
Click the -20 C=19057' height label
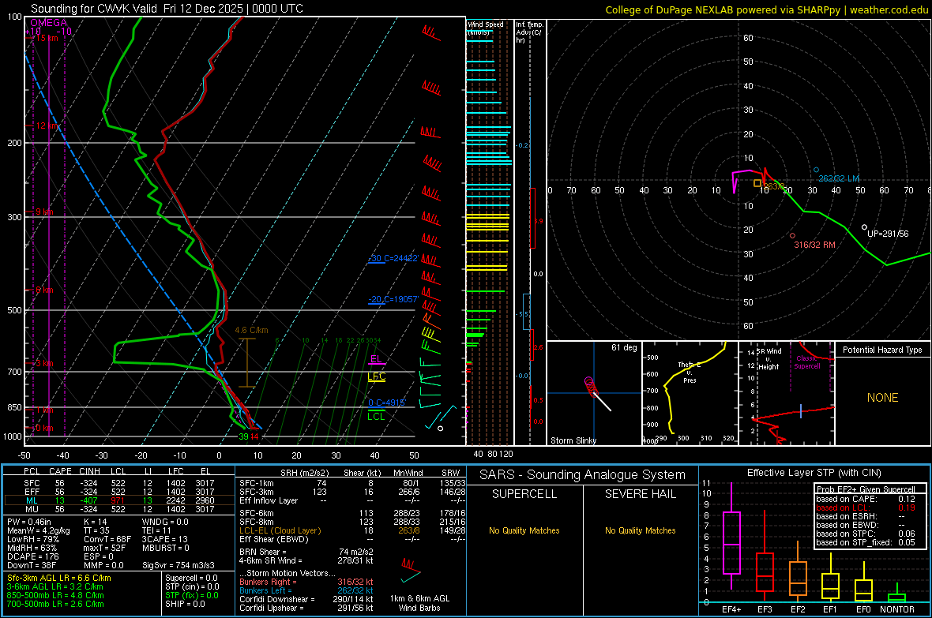pyautogui.click(x=393, y=299)
